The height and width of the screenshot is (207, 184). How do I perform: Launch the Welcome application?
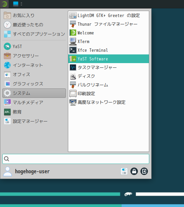pos(109,33)
